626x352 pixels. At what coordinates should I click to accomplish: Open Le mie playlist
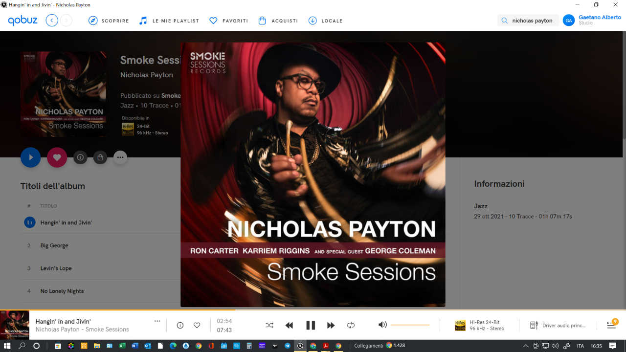click(169, 21)
